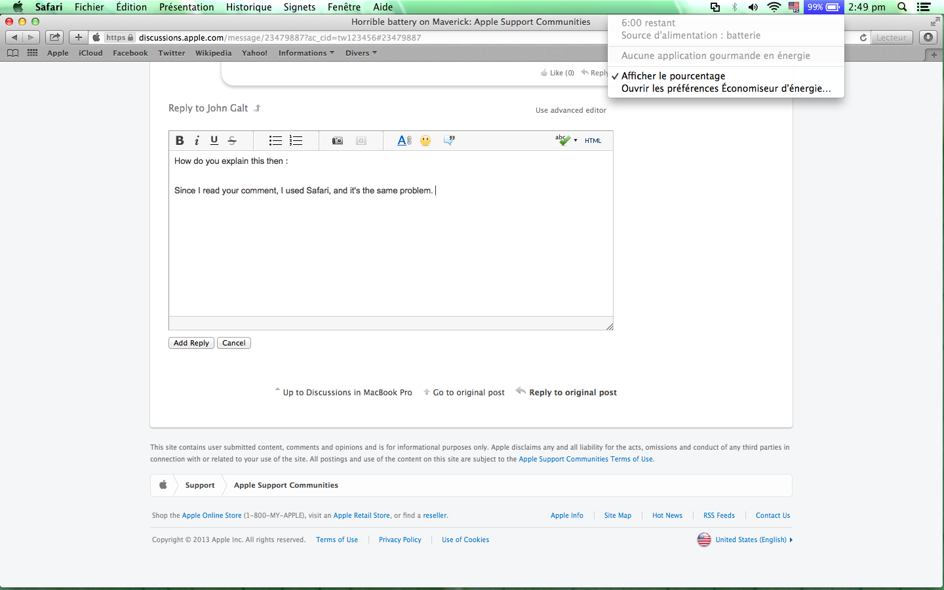Submit with the Add Reply button

coord(191,343)
